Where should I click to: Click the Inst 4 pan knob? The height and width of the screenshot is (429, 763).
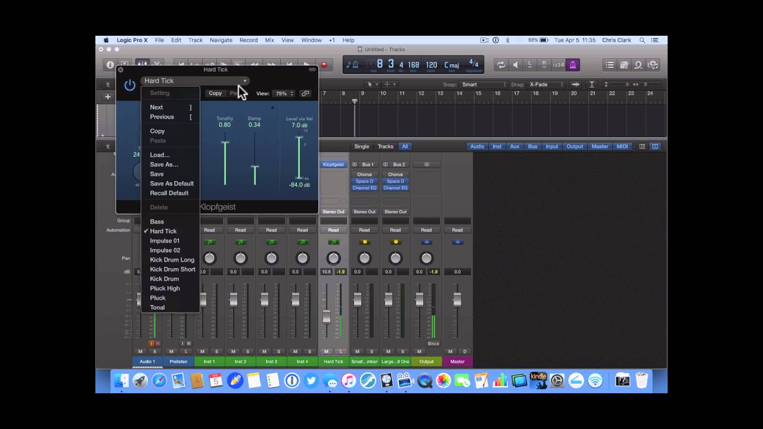tap(302, 258)
